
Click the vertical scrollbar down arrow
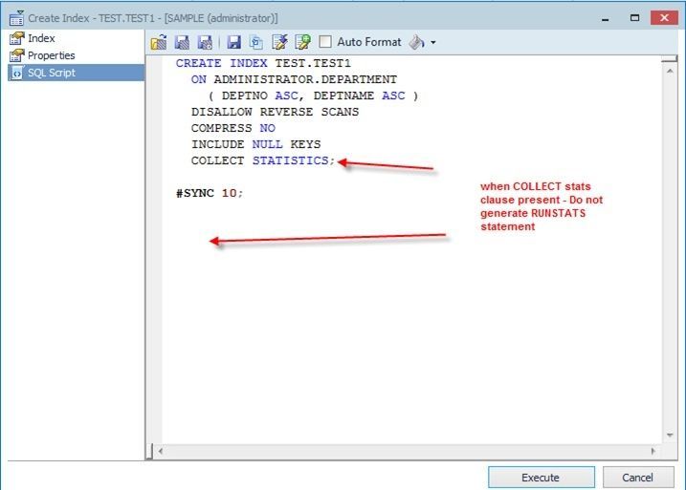click(x=670, y=435)
